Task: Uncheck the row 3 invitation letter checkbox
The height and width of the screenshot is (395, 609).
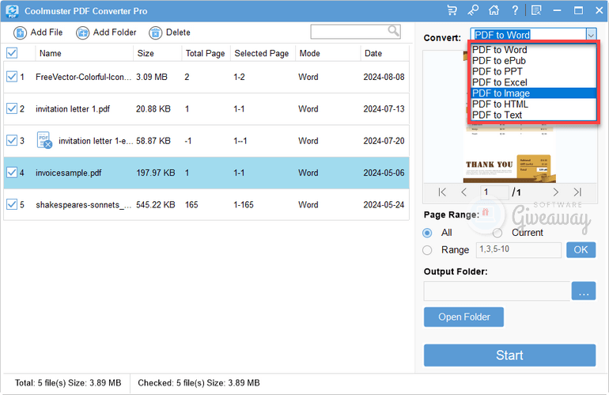Action: pyautogui.click(x=12, y=140)
